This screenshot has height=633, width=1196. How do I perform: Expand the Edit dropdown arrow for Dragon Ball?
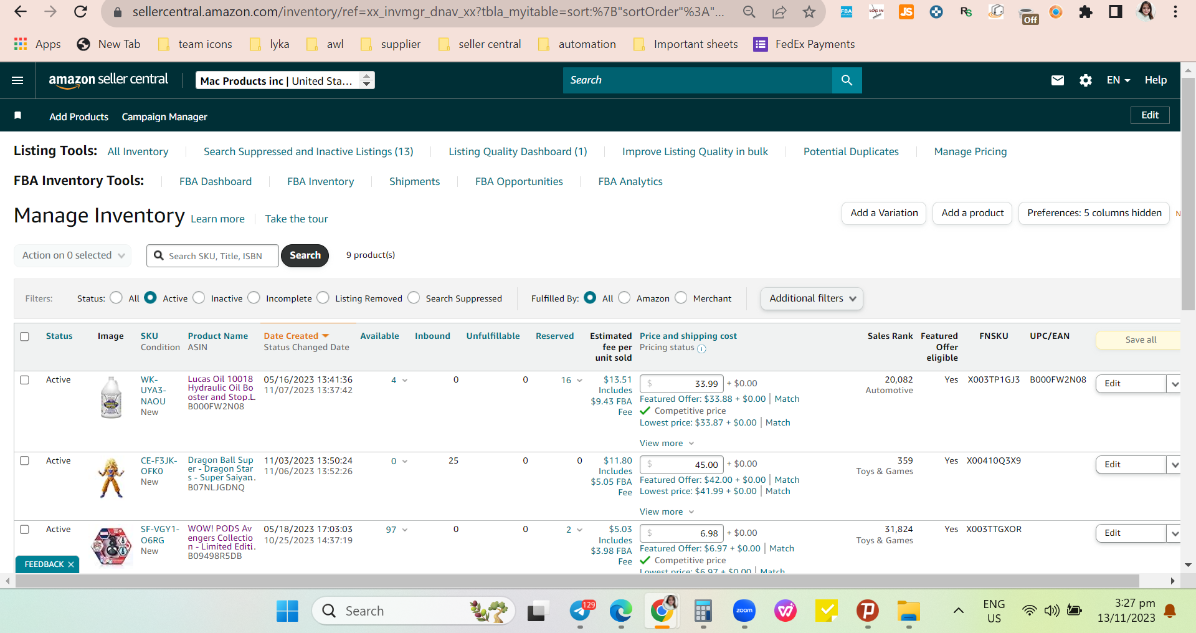1174,465
